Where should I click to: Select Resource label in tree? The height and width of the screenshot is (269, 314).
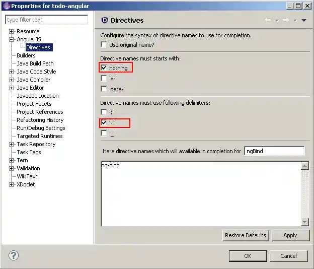pyautogui.click(x=28, y=31)
